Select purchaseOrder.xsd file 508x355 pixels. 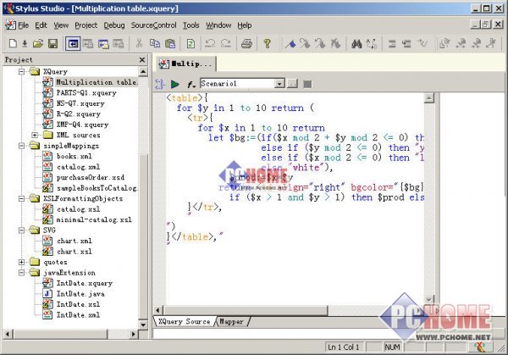click(x=90, y=177)
